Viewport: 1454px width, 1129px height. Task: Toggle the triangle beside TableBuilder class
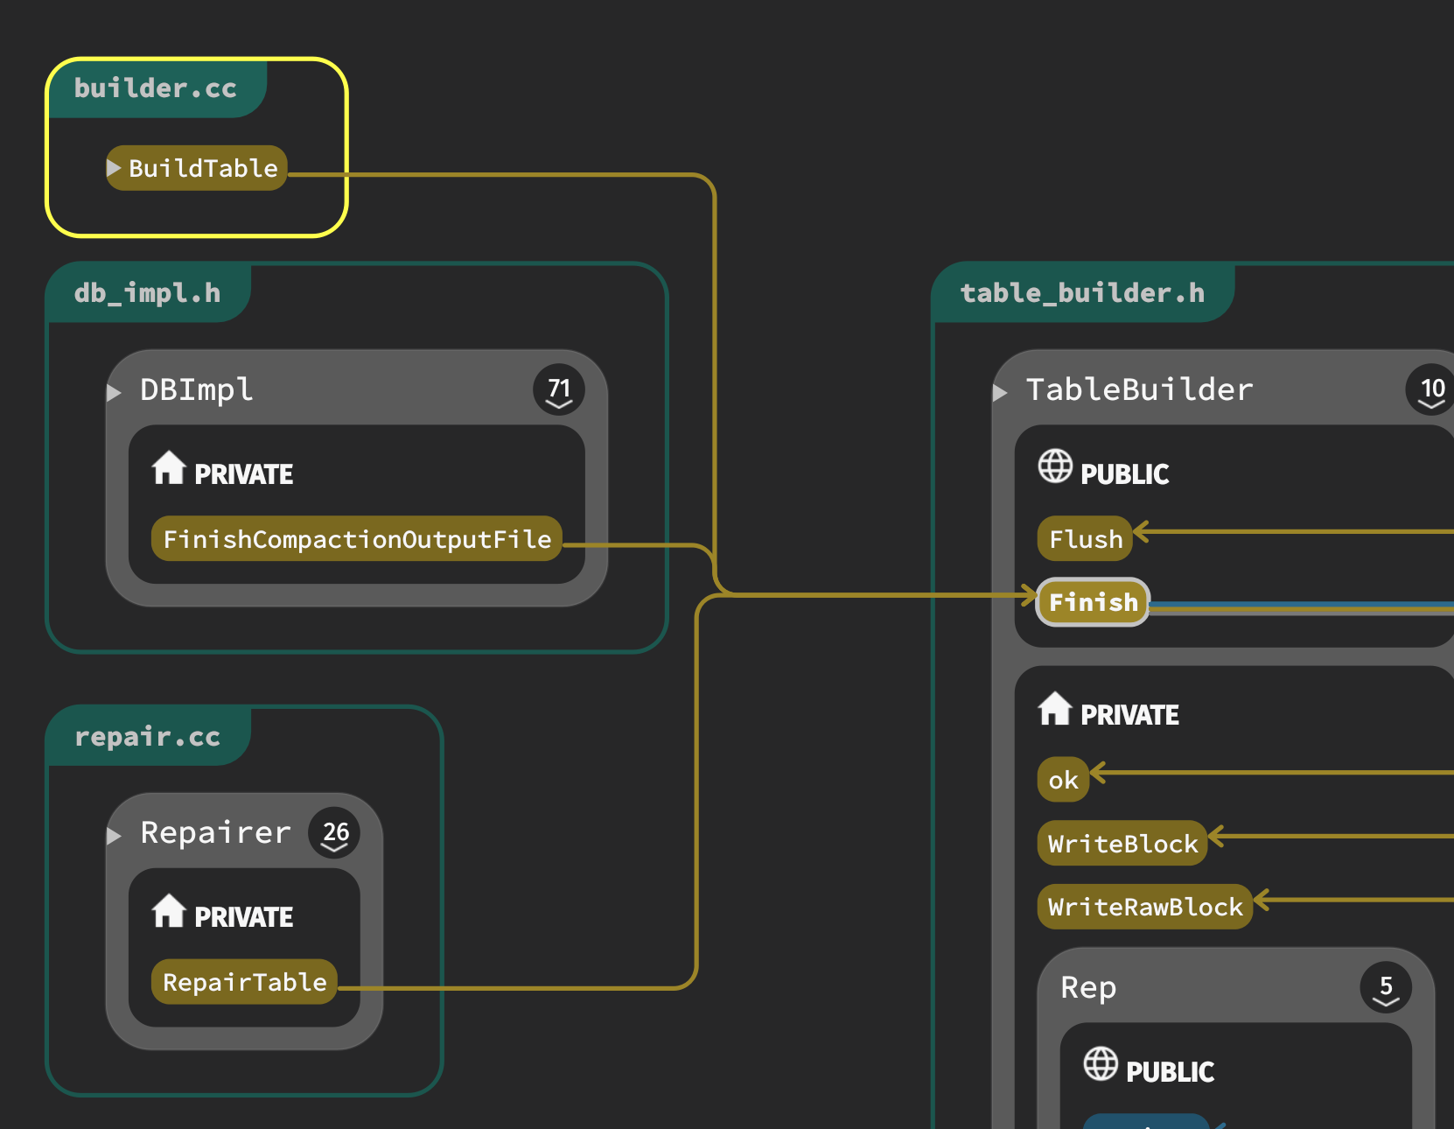(1000, 392)
